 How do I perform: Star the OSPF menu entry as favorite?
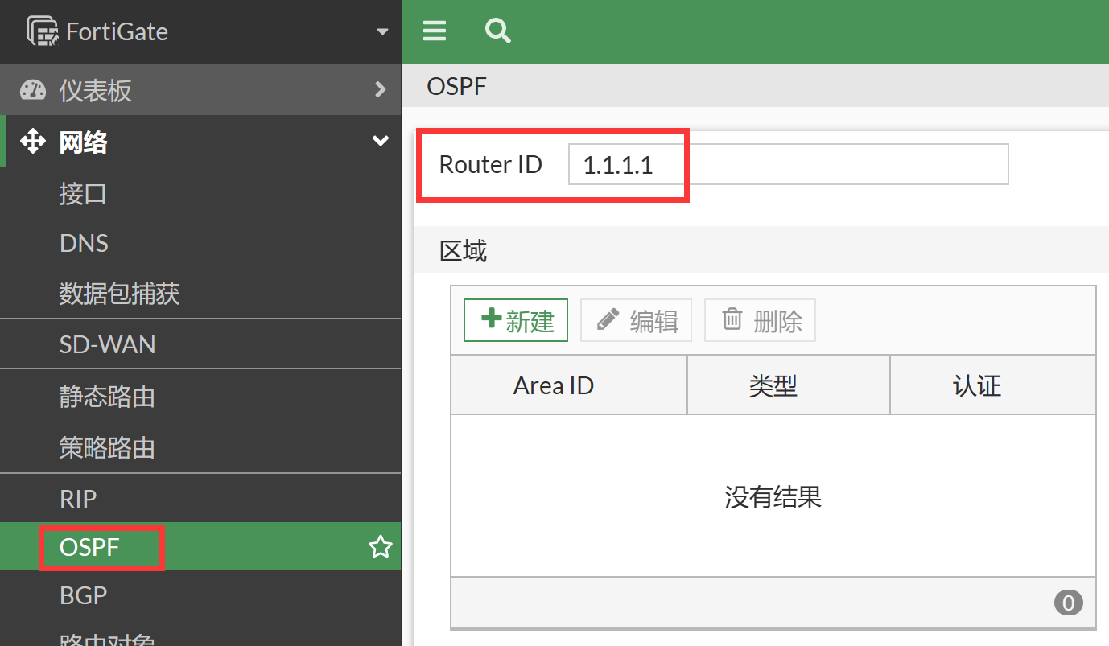(379, 546)
